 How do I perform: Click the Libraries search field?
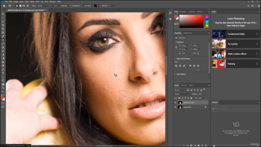click(x=236, y=109)
